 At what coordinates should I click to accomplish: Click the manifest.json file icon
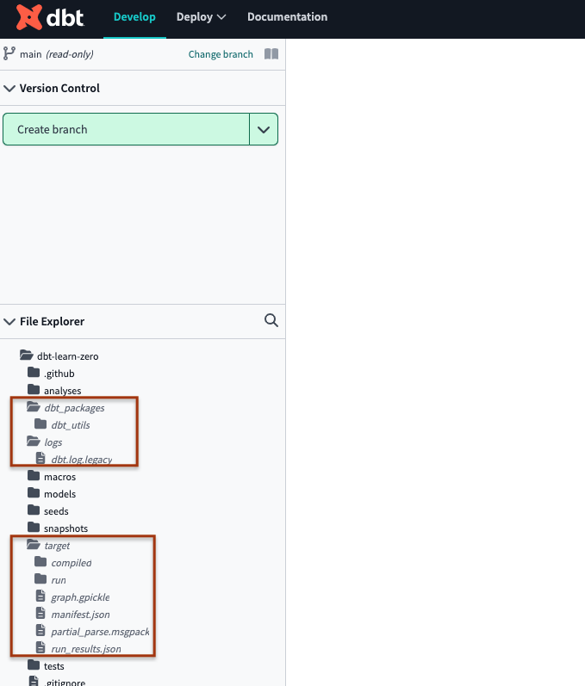40,615
